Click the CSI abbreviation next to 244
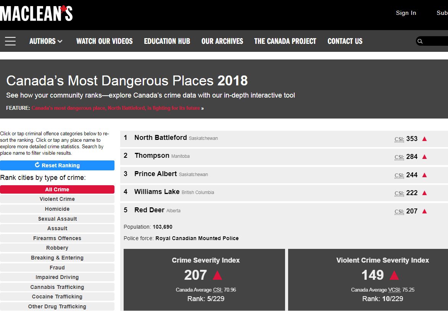Screen dimensions: 448x311 click(x=399, y=176)
